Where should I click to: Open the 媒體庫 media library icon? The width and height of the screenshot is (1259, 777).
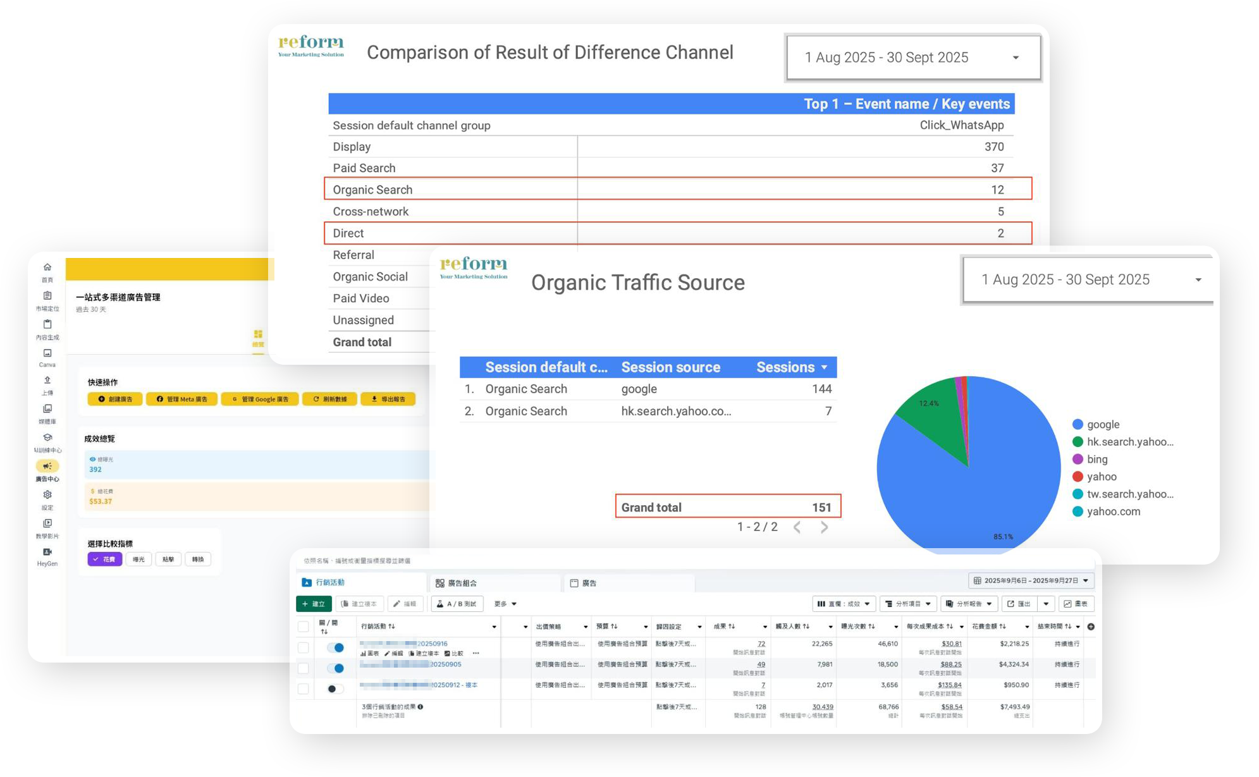pos(47,409)
